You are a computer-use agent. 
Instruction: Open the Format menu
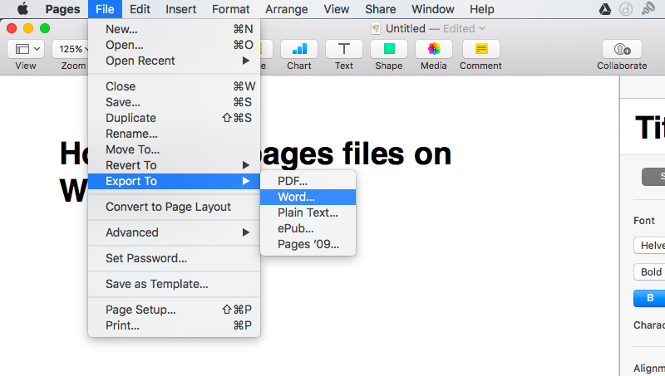coord(231,9)
